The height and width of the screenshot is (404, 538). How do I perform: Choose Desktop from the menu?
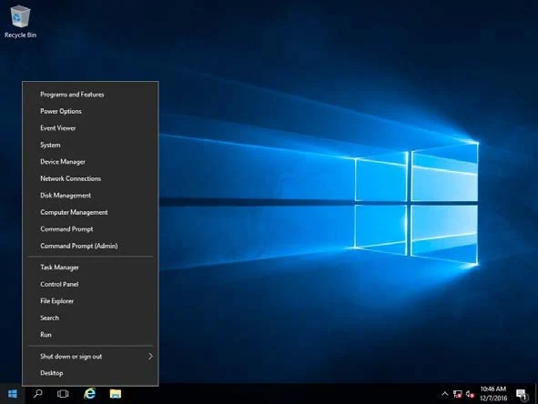pos(90,373)
